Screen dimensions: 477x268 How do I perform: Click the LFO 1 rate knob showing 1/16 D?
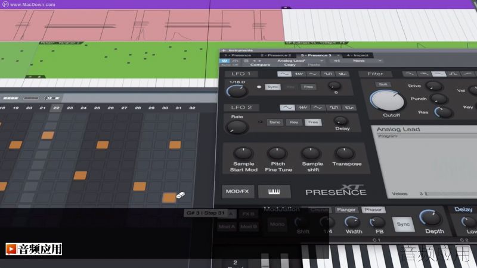[237, 91]
